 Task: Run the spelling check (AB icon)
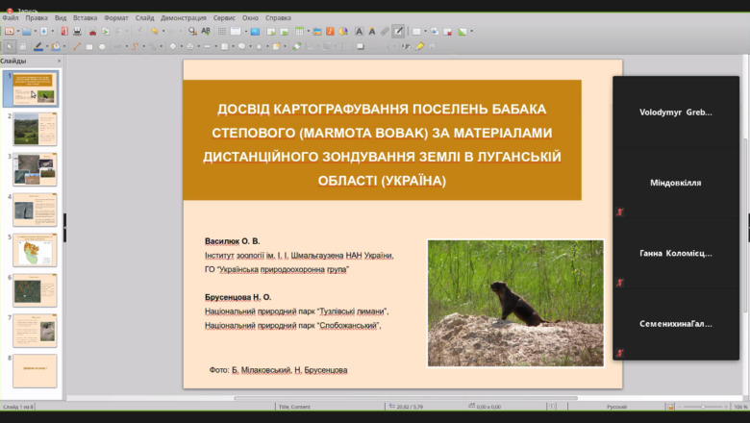[206, 32]
